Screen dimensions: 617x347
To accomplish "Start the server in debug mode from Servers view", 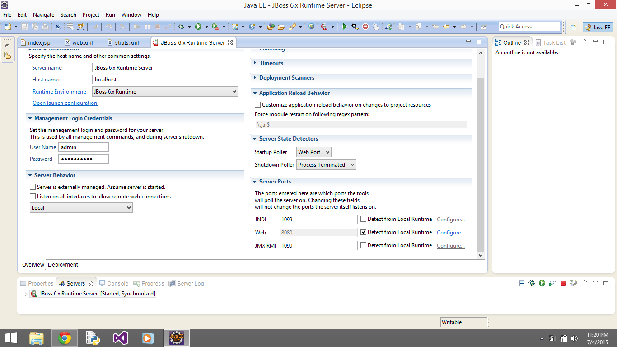I will pos(532,283).
